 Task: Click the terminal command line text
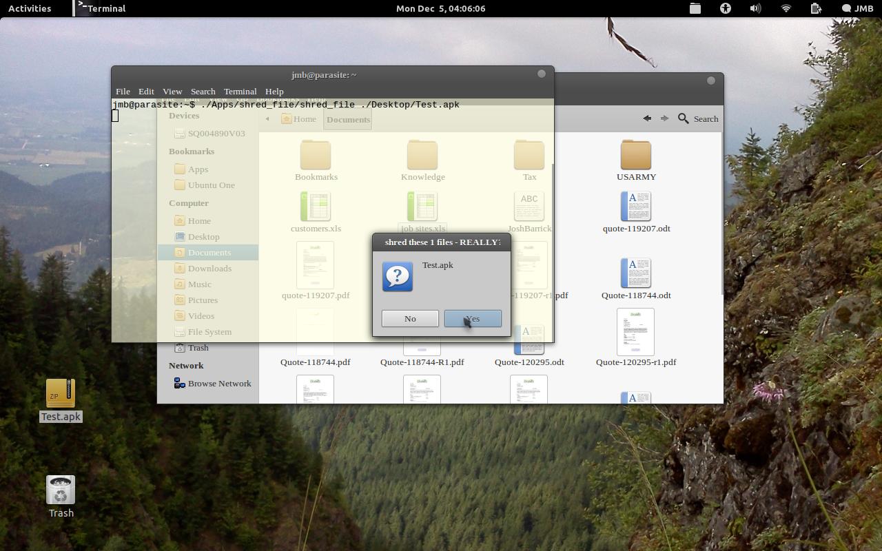(286, 105)
